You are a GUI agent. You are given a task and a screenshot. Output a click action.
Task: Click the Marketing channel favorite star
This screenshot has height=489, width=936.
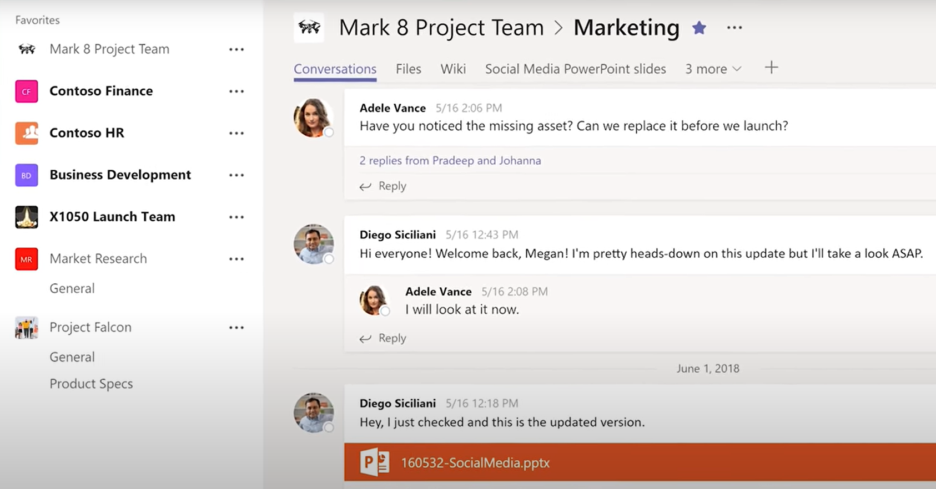pyautogui.click(x=699, y=28)
